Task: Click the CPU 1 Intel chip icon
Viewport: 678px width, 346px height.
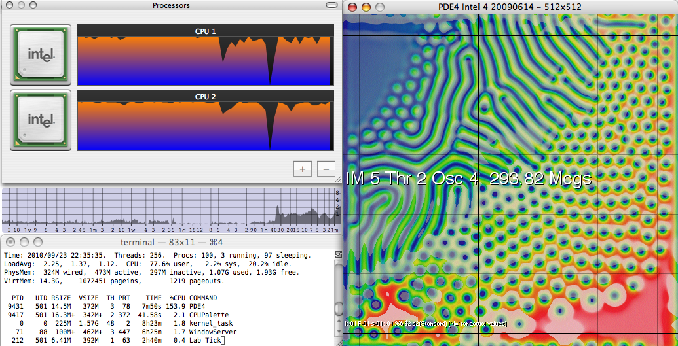Action: pos(41,54)
